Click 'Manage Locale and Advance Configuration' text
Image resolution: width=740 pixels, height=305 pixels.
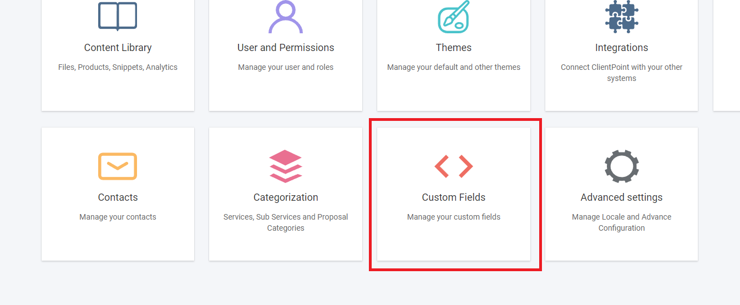pos(622,222)
